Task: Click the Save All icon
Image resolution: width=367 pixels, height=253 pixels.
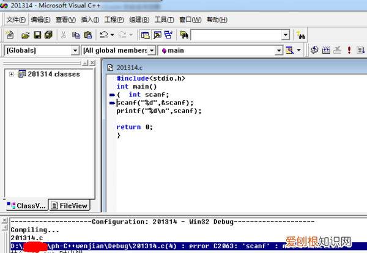Action: point(48,35)
